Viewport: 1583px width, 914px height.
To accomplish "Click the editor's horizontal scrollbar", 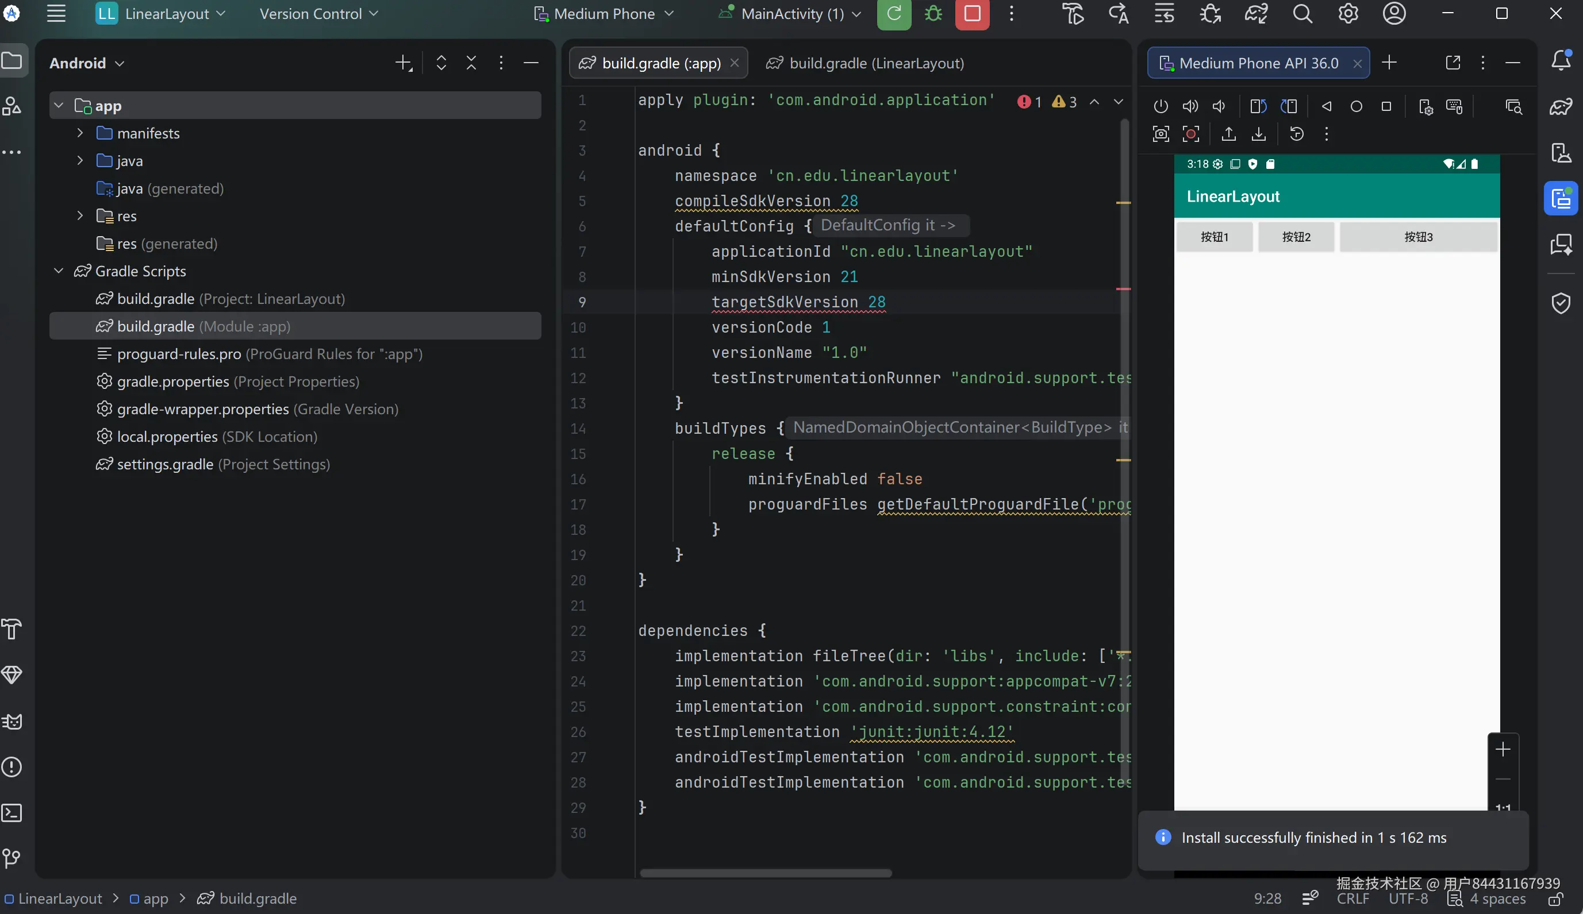I will [765, 873].
